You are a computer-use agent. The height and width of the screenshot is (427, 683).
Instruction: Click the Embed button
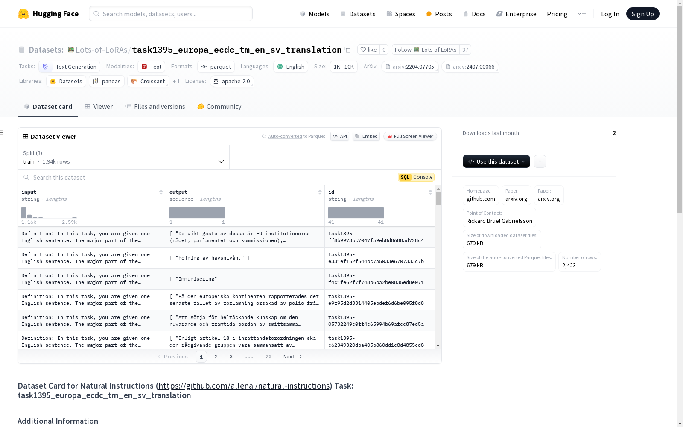pos(366,136)
